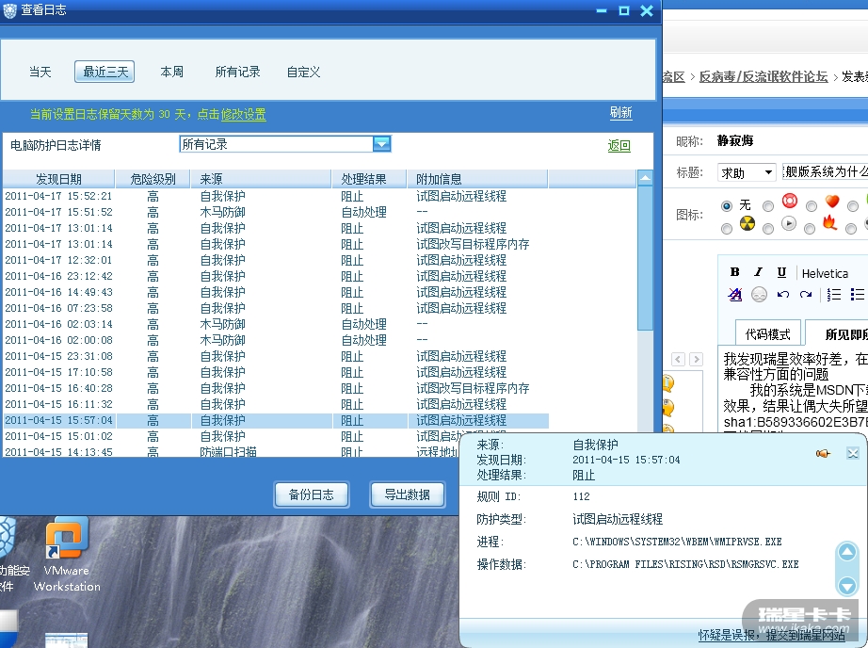Click the 修改设置 link
868x648 pixels.
[x=244, y=114]
